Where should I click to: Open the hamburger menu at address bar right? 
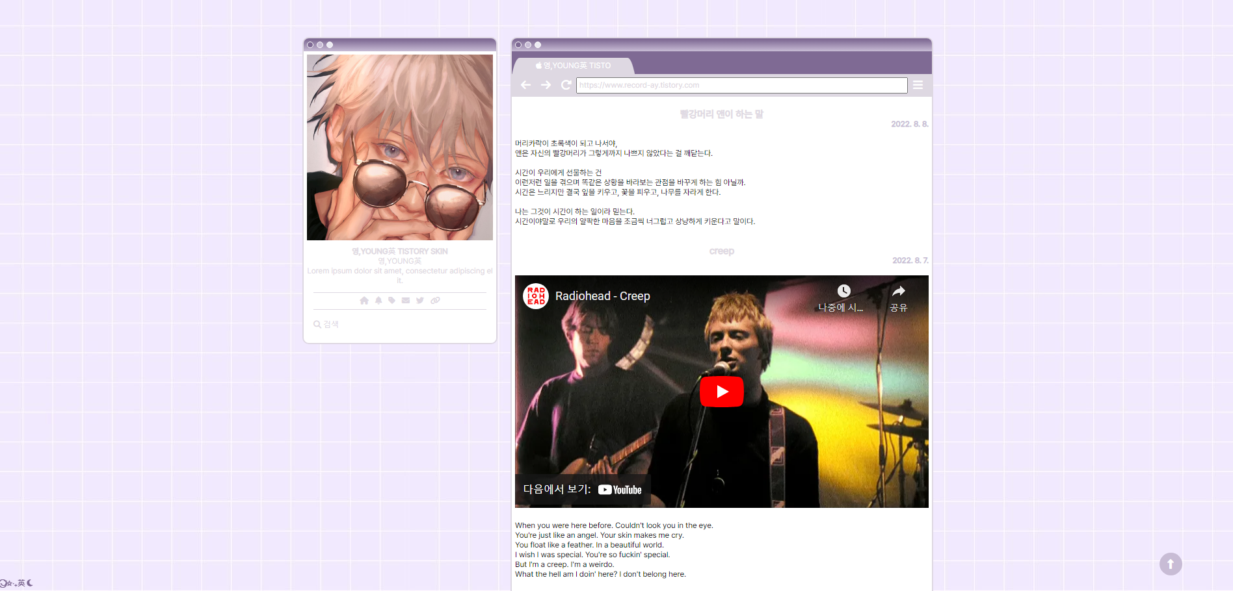click(x=918, y=85)
